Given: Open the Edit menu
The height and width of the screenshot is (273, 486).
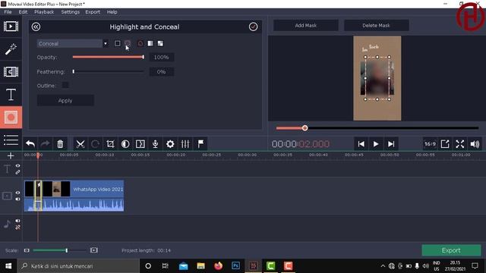Looking at the screenshot, I should tap(23, 12).
